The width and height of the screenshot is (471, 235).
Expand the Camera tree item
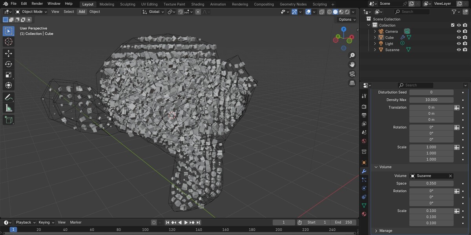375,31
